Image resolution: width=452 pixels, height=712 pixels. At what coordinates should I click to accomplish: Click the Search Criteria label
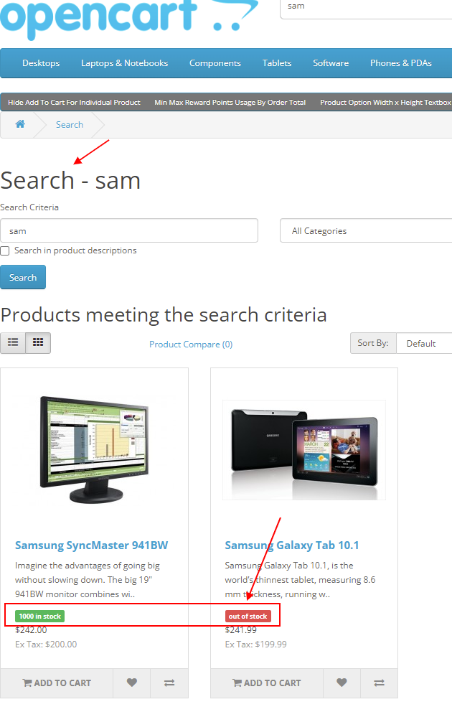[29, 207]
